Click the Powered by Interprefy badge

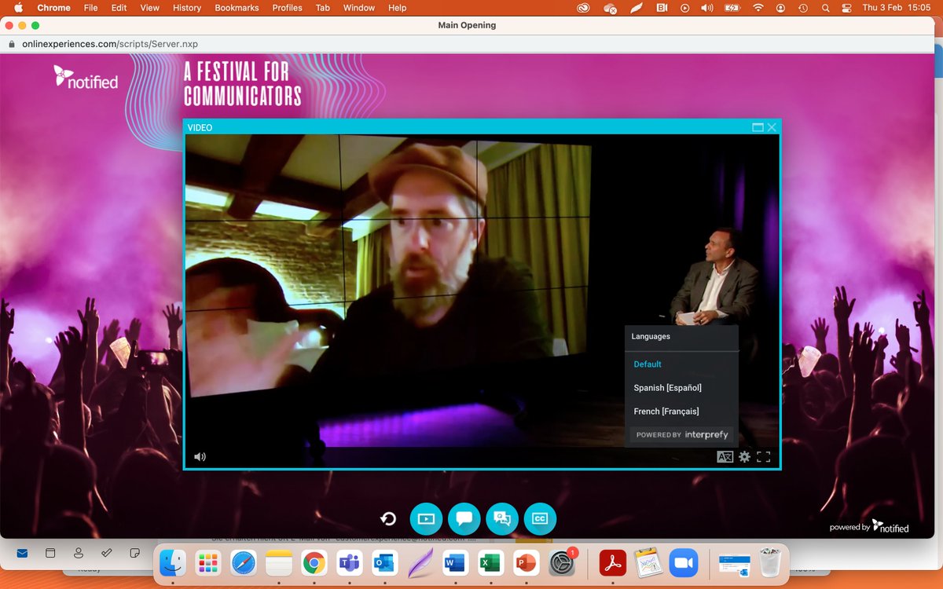[681, 434]
